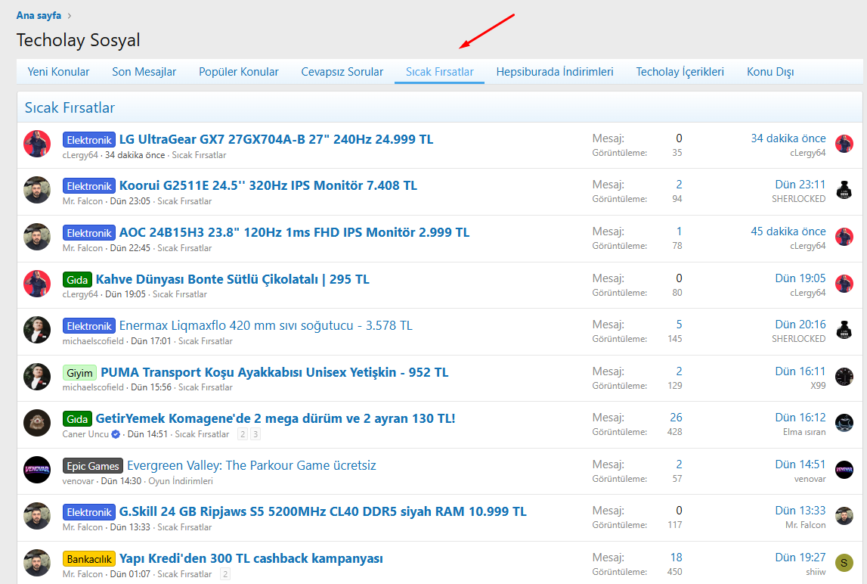Screen dimensions: 867x584
Task: Open the Sıcak Fırsatlar section heading link
Action: (x=70, y=107)
